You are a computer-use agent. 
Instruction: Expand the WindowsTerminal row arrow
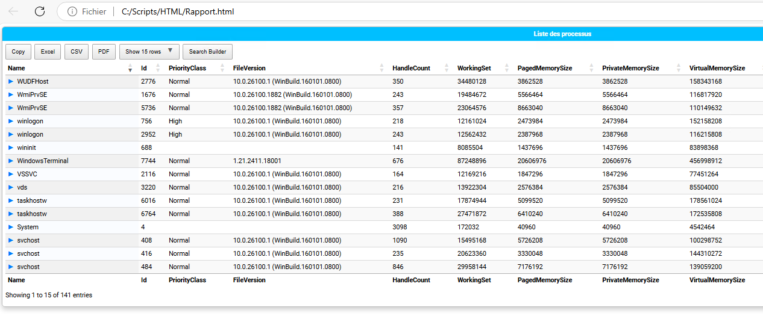point(11,161)
